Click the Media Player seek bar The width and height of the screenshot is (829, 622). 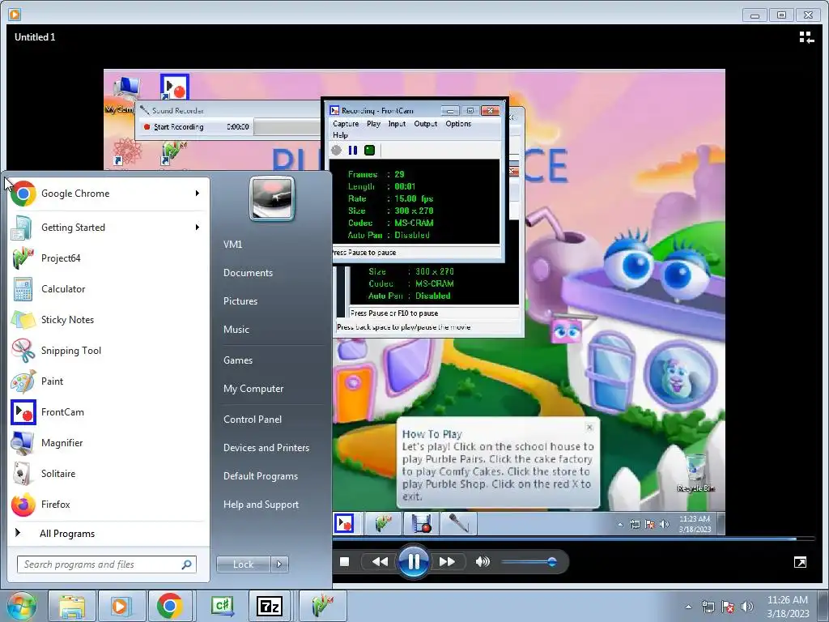coord(574,539)
